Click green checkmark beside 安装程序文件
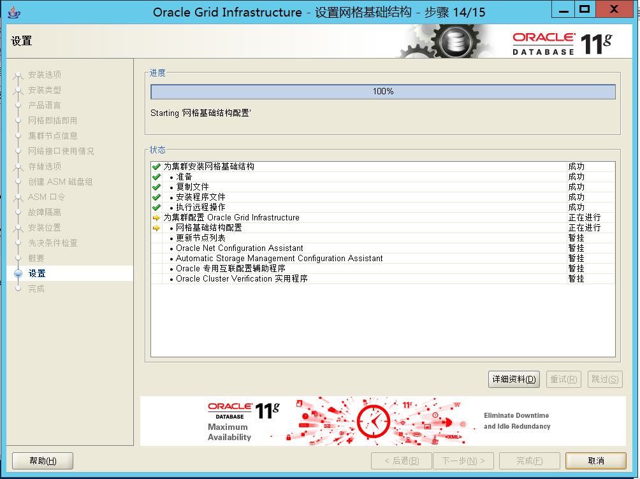640x479 pixels. tap(156, 197)
